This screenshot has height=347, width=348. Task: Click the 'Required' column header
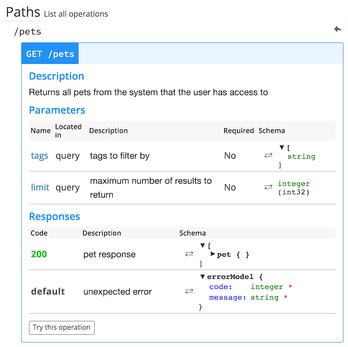coord(239,130)
